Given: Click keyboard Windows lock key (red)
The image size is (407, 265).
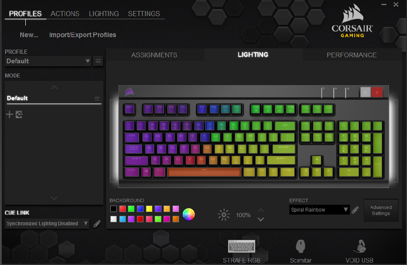Looking at the screenshot, I should click(x=377, y=92).
